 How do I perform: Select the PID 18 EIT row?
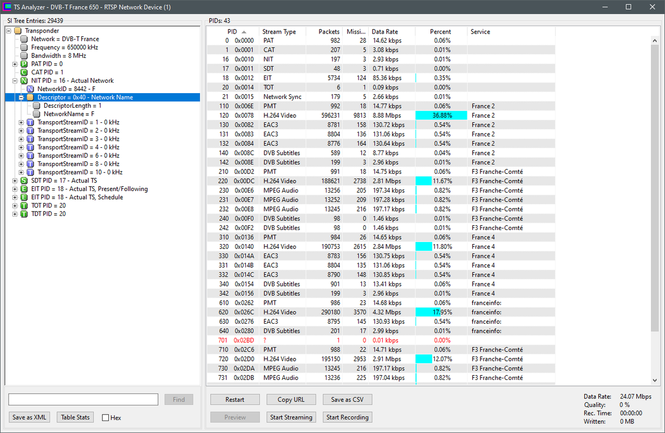[381, 78]
